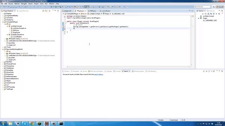Select the RedstoneCreator project
The image size is (225, 126).
(x=12, y=77)
